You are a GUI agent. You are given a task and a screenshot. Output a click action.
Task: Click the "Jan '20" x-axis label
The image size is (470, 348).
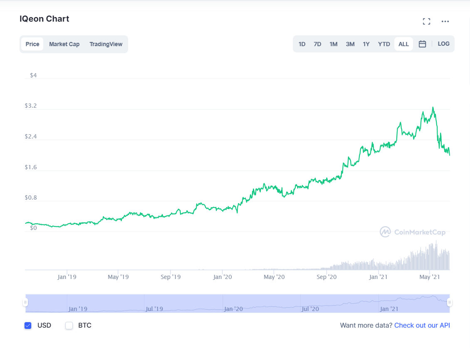pyautogui.click(x=223, y=277)
